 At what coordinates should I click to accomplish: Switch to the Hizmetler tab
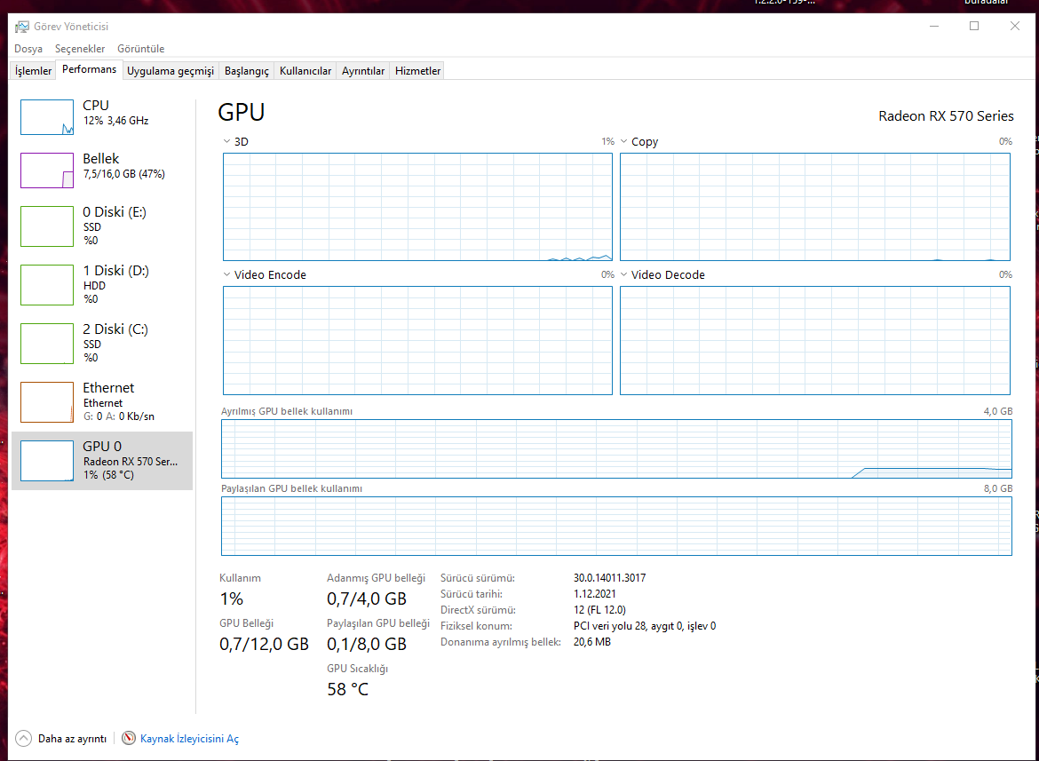tap(417, 71)
